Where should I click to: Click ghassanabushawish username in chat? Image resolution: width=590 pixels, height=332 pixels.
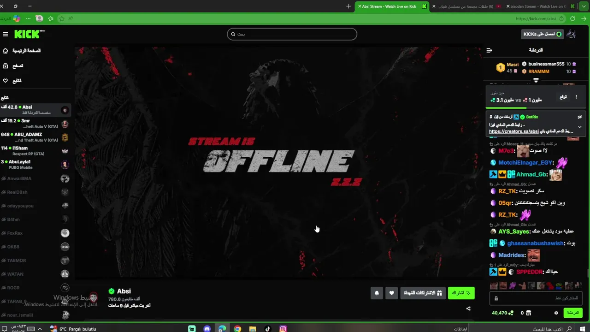(536, 243)
